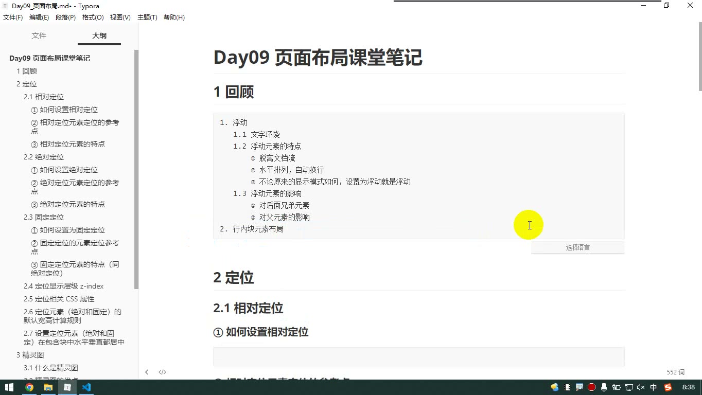Open the 帮助(H) menu

pos(174,17)
